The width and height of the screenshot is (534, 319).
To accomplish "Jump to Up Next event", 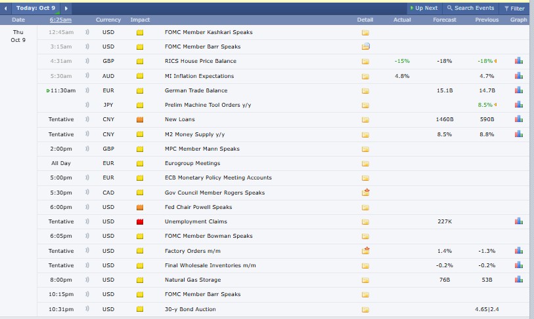I will [x=423, y=8].
